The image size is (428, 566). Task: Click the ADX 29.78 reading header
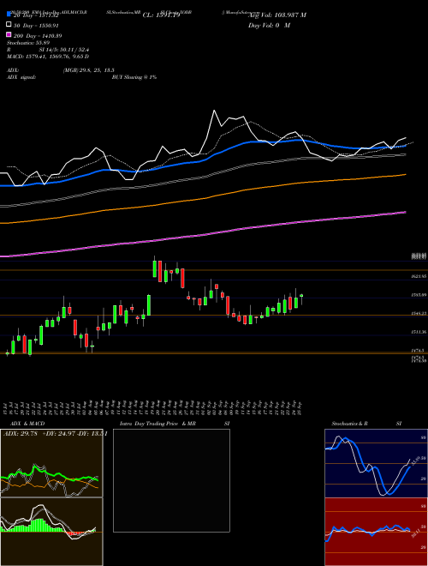click(x=21, y=433)
